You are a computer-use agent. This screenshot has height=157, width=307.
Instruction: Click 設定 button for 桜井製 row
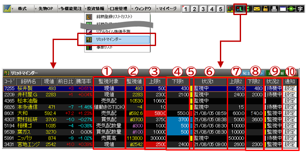290,89
